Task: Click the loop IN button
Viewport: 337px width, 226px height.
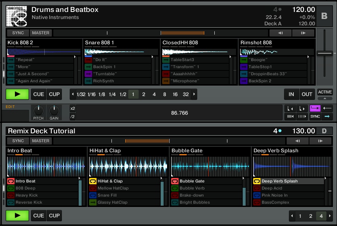Action: [x=291, y=94]
